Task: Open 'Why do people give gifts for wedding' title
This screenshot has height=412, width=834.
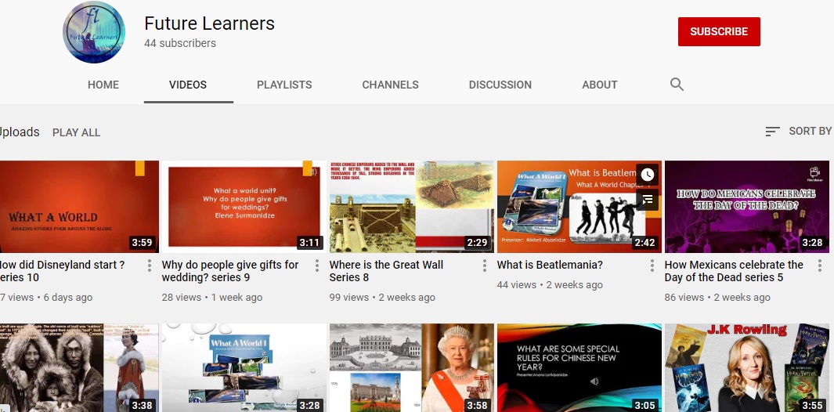Action: (230, 271)
